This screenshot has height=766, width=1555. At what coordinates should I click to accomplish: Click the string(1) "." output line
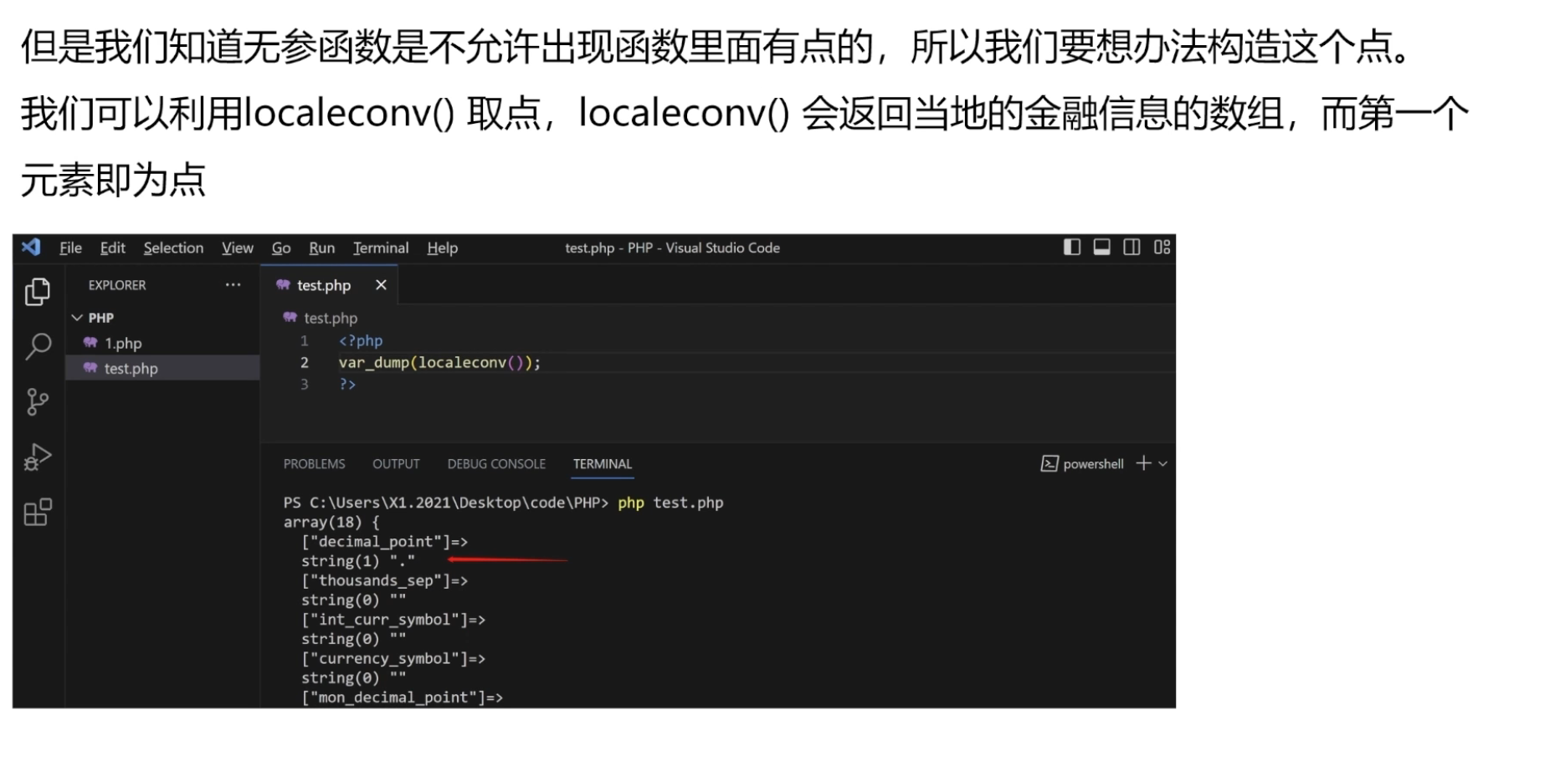pos(357,561)
